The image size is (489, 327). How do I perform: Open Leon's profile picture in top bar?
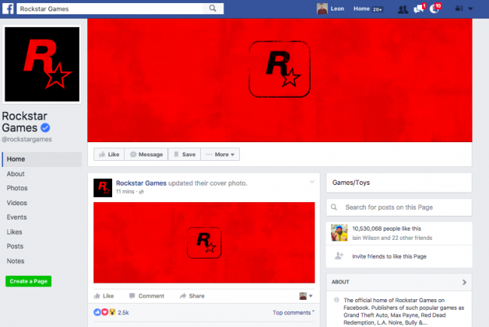tap(322, 9)
